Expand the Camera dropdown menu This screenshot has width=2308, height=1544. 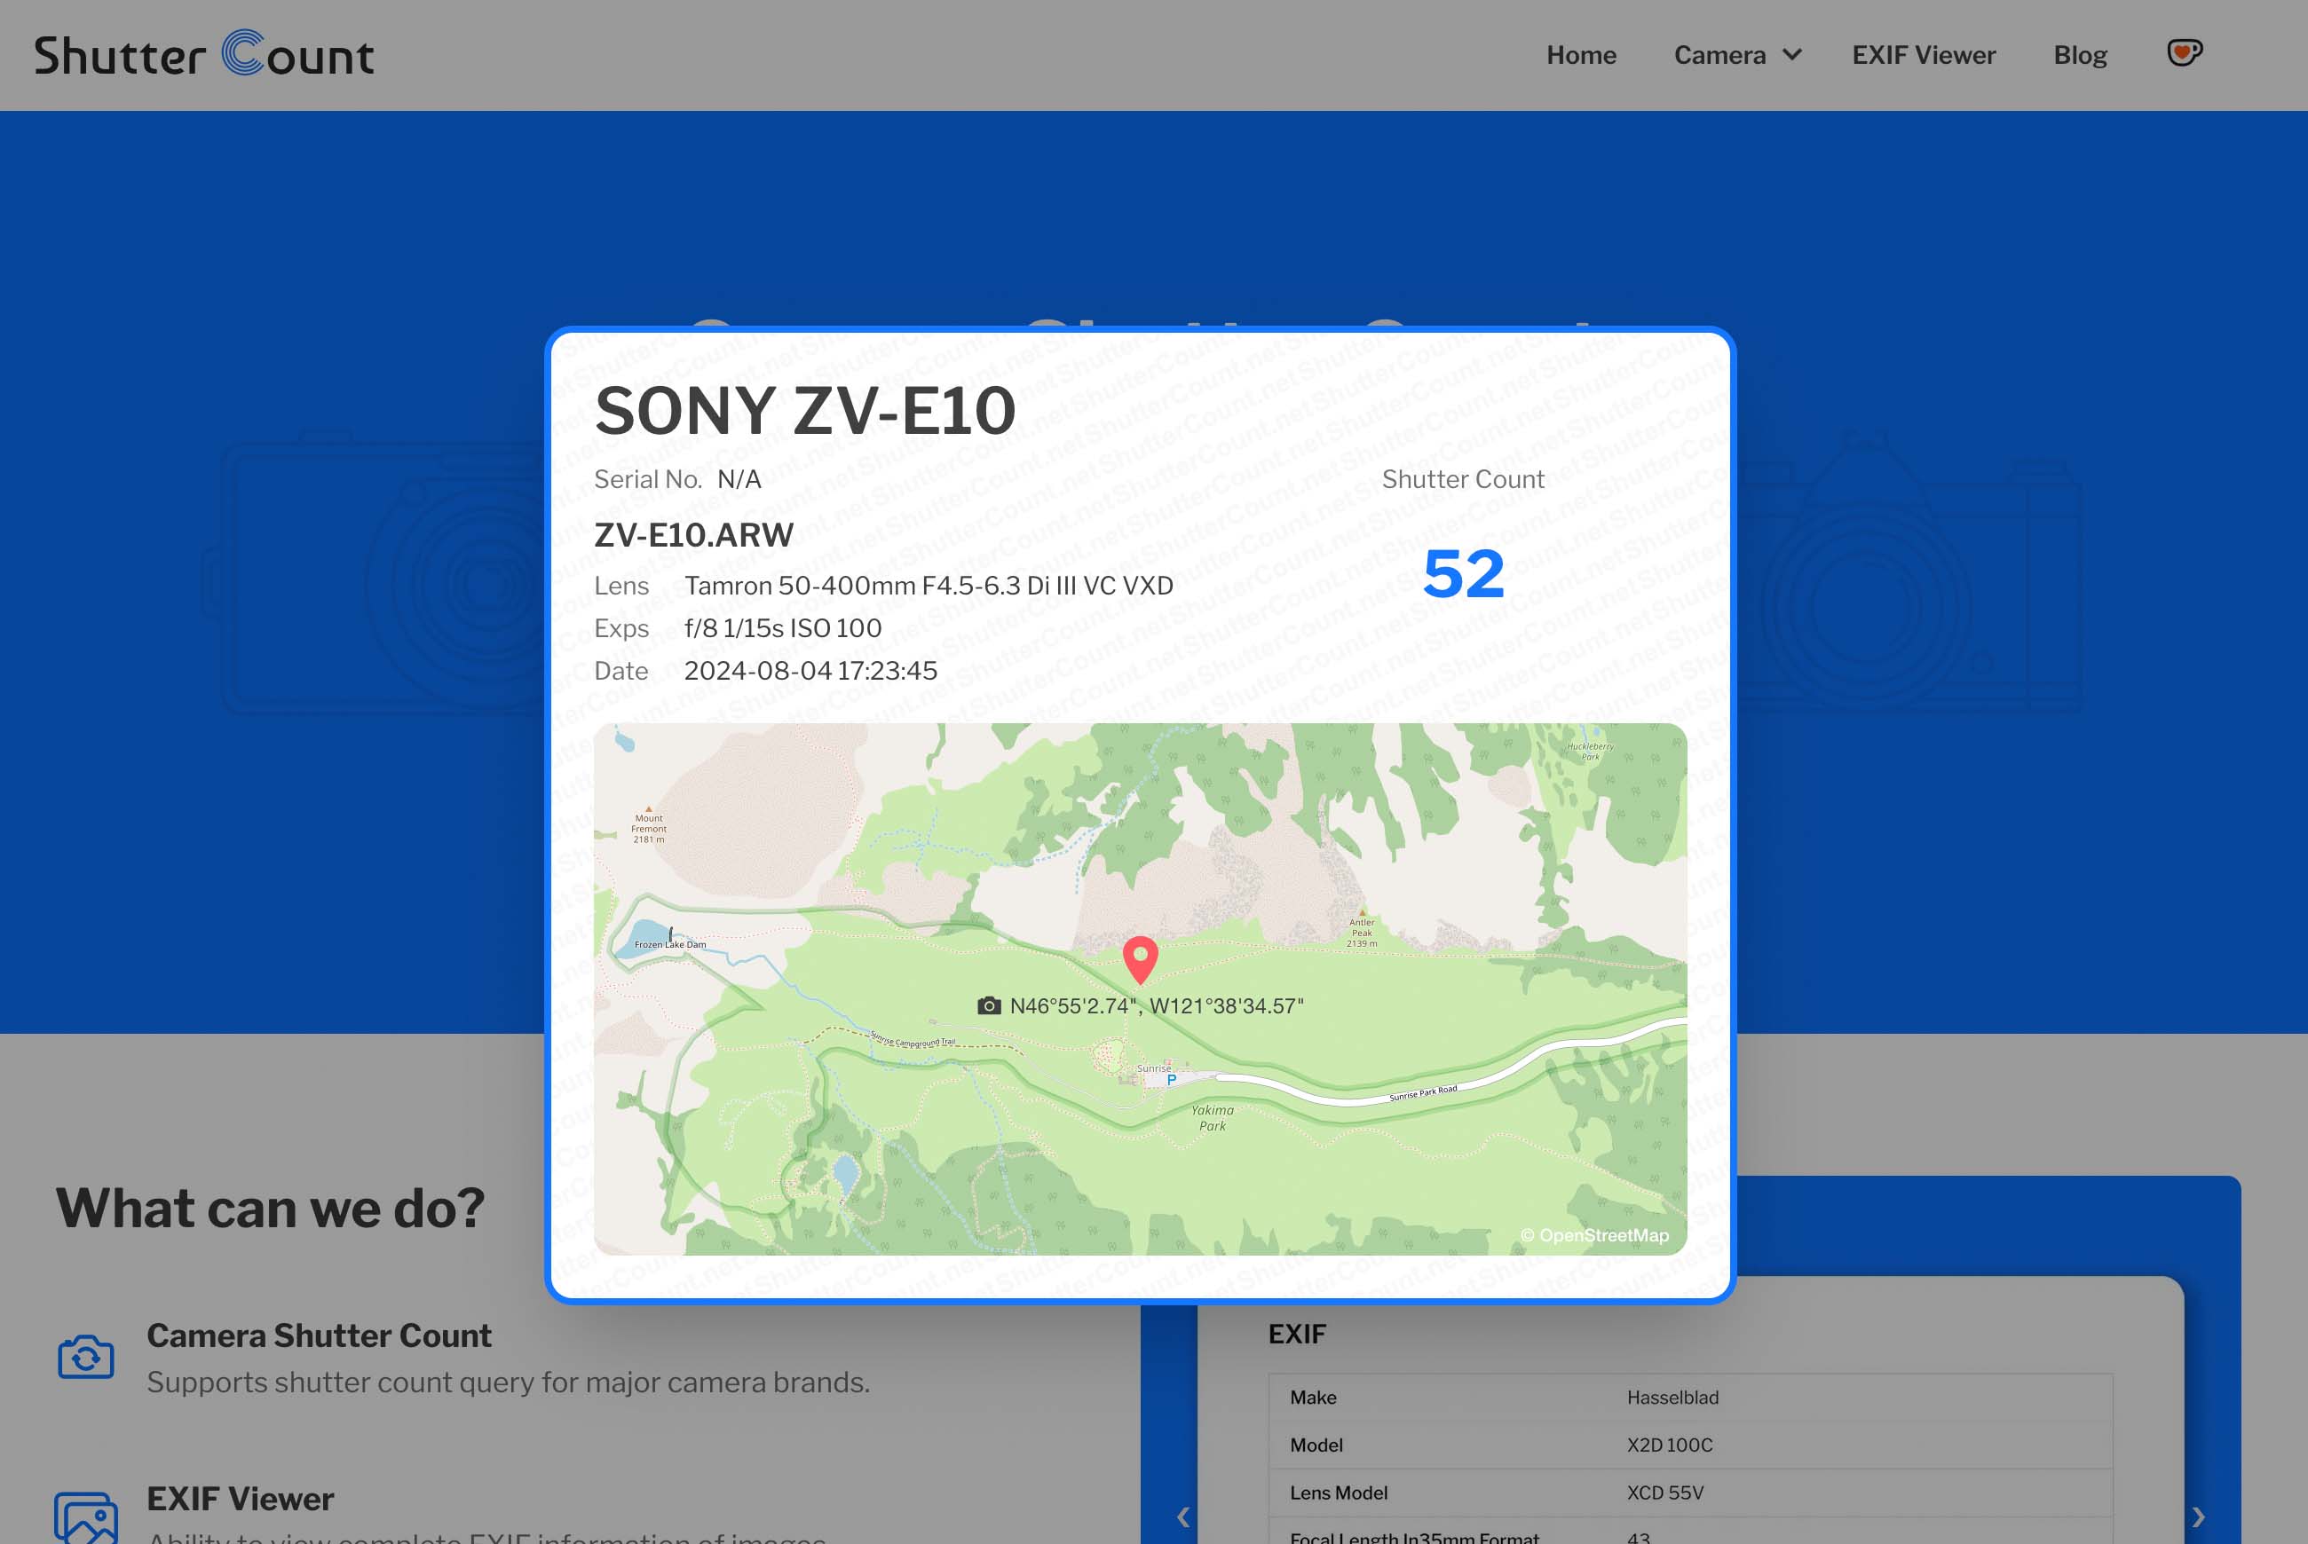coord(1737,55)
